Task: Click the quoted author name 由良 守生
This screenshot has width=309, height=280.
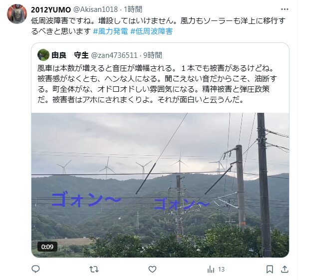Action: (x=70, y=55)
